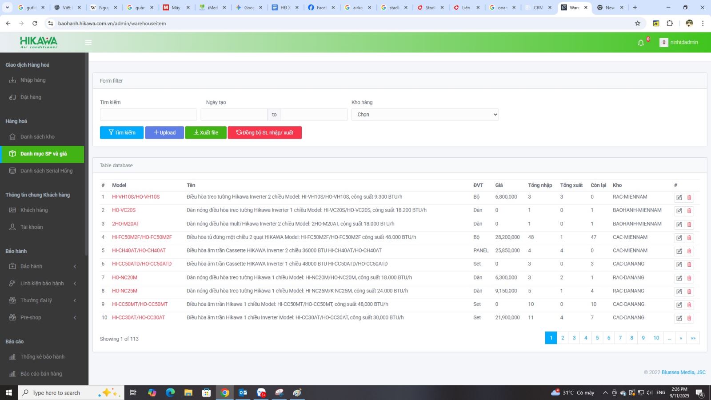Screen dimensions: 711x400
Task: Open the Bluesea Media, JSC link
Action: tap(683, 372)
